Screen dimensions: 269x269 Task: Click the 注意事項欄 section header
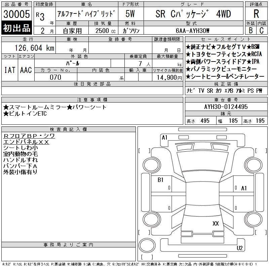[x=92, y=100]
